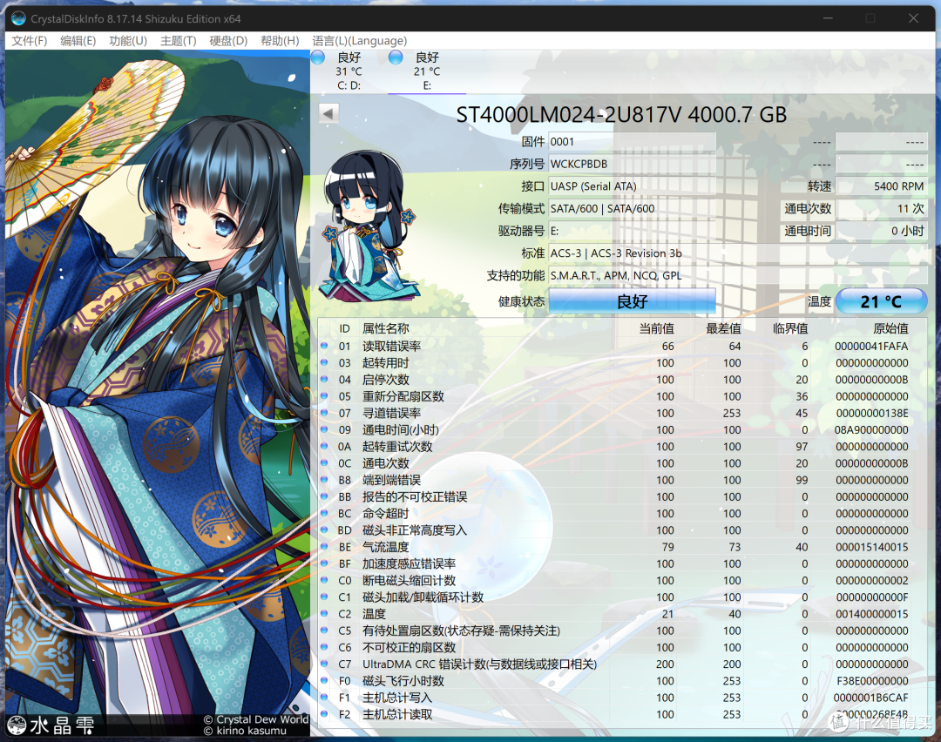Click the status dot for F1 主机总计写入
Viewport: 941px width, 742px height.
click(x=324, y=698)
